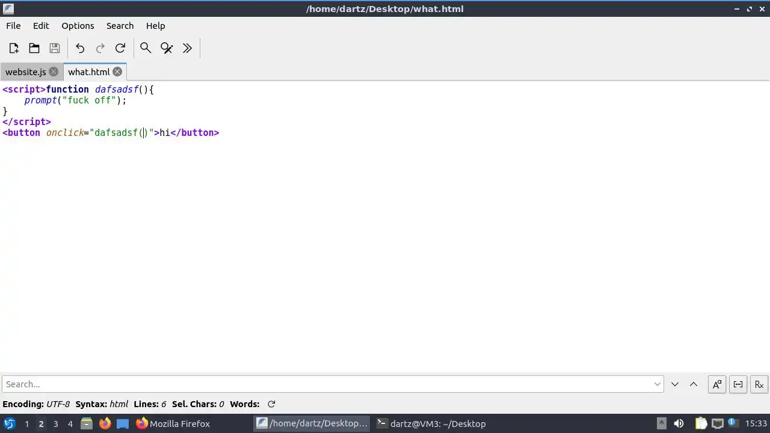
Task: Switch to workspace 1
Action: click(x=26, y=424)
